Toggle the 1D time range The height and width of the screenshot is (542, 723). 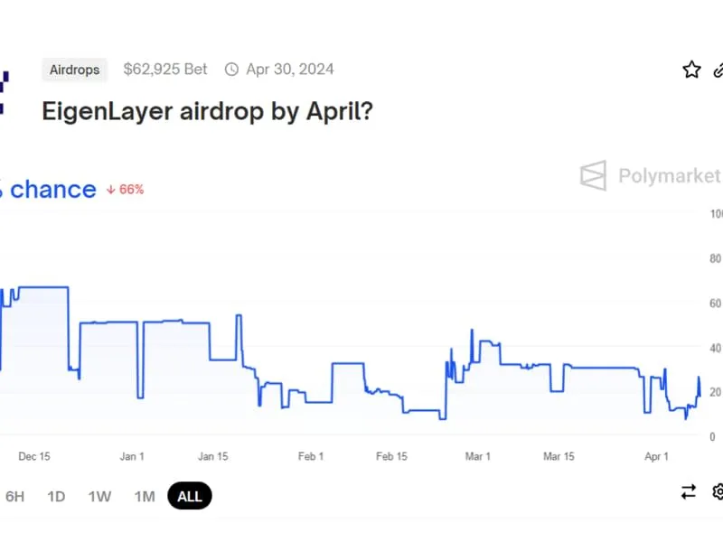coord(55,496)
